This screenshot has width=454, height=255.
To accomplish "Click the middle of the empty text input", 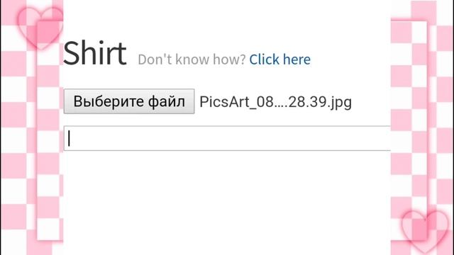I will tap(227, 138).
